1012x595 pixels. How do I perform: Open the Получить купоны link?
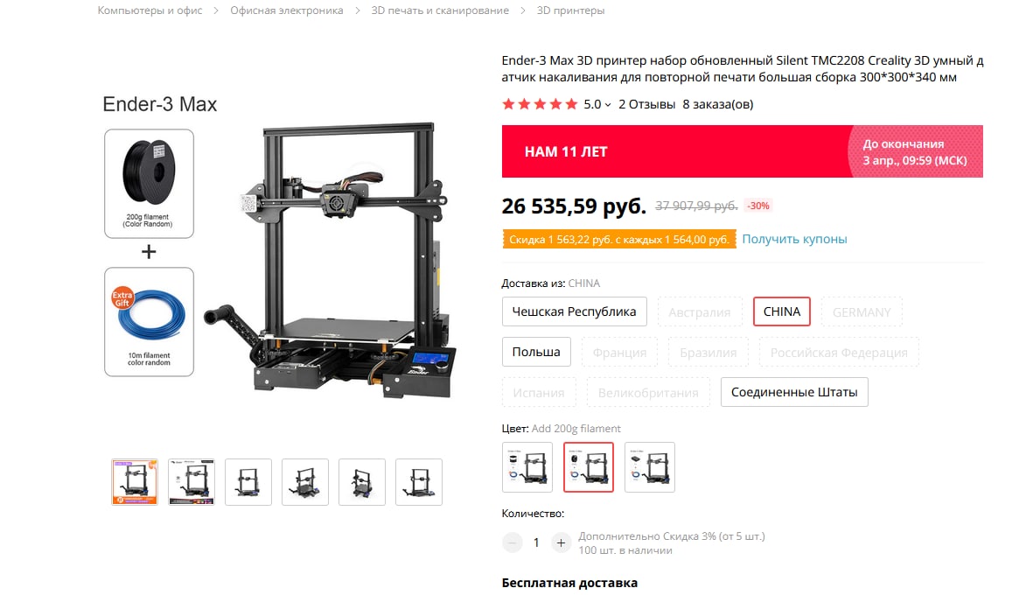(794, 239)
